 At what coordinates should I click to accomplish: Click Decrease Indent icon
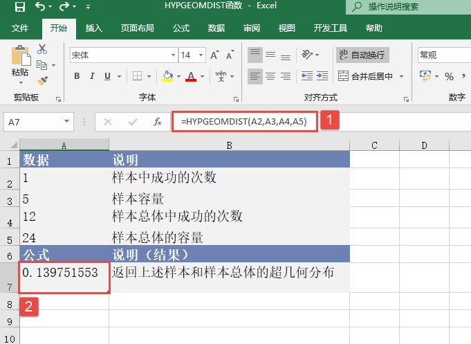click(x=307, y=76)
